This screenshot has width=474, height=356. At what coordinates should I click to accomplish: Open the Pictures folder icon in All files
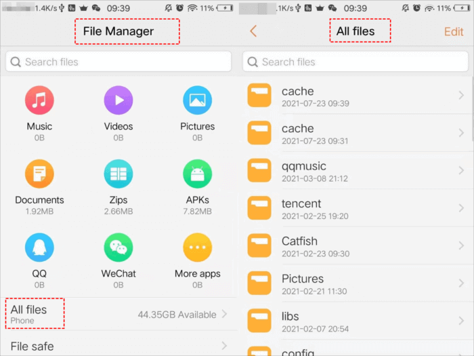click(259, 283)
